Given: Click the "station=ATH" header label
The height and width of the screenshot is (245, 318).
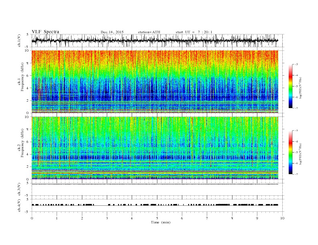Looking at the screenshot, I should click(x=149, y=32).
